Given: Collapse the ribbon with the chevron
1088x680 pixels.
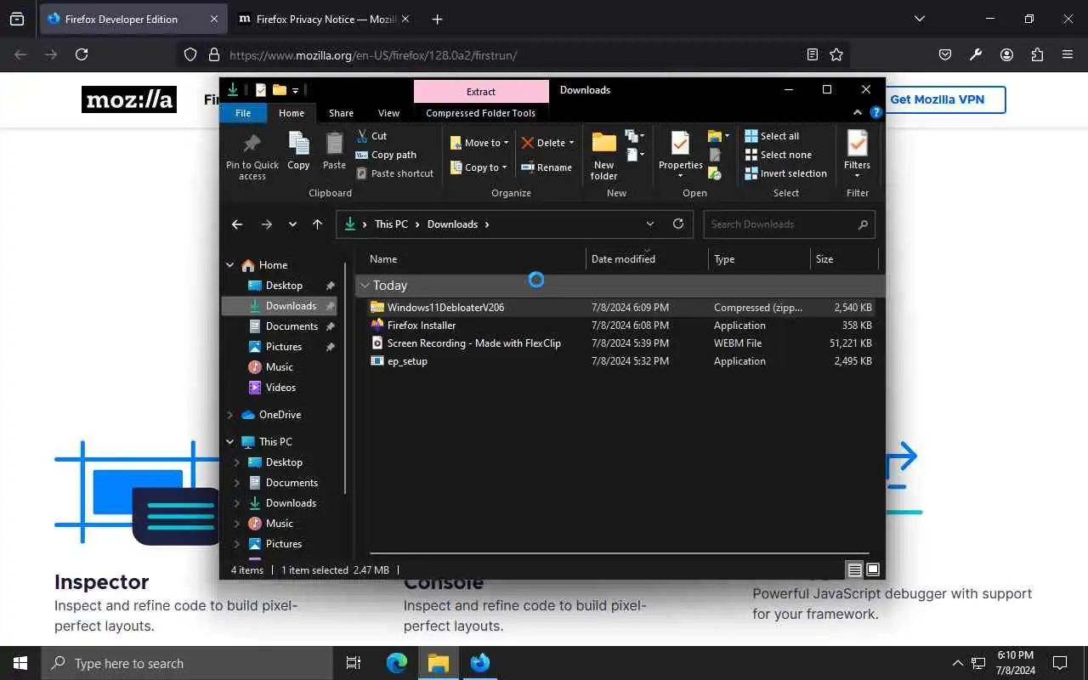Looking at the screenshot, I should click(x=857, y=112).
